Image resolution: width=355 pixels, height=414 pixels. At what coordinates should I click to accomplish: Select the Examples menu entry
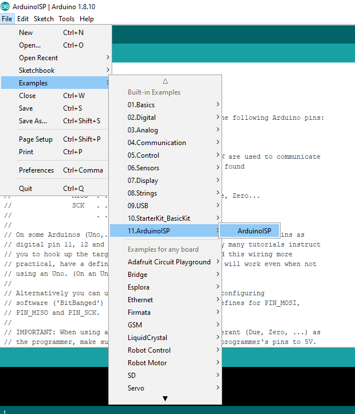(55, 83)
